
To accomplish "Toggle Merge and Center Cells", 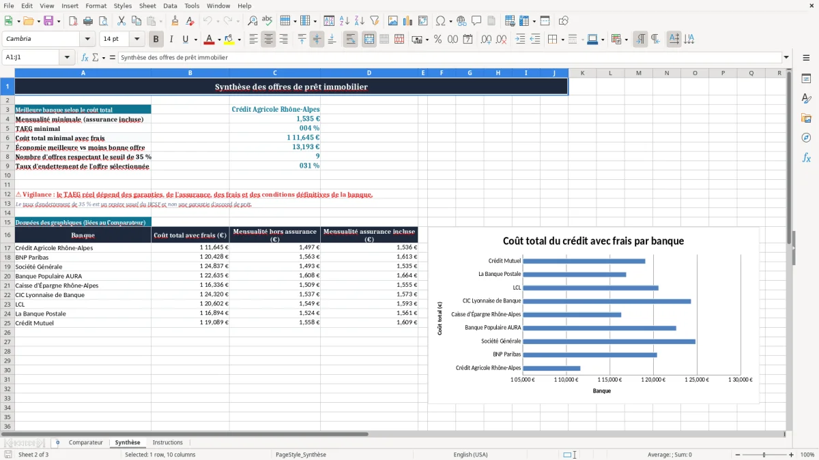I will point(369,40).
